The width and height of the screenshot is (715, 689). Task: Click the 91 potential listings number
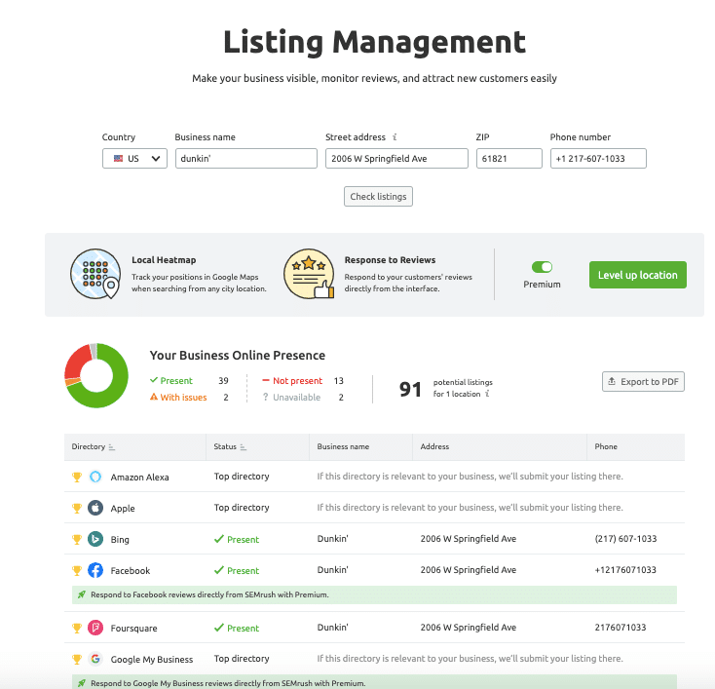(410, 389)
